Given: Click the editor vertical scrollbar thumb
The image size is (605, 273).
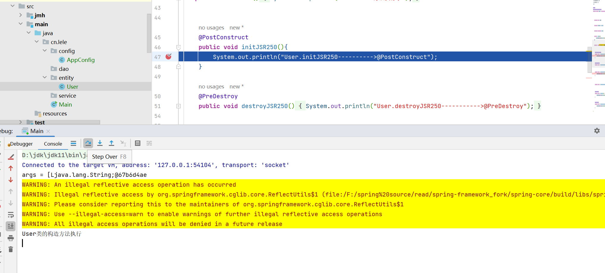Looking at the screenshot, I should (590, 60).
